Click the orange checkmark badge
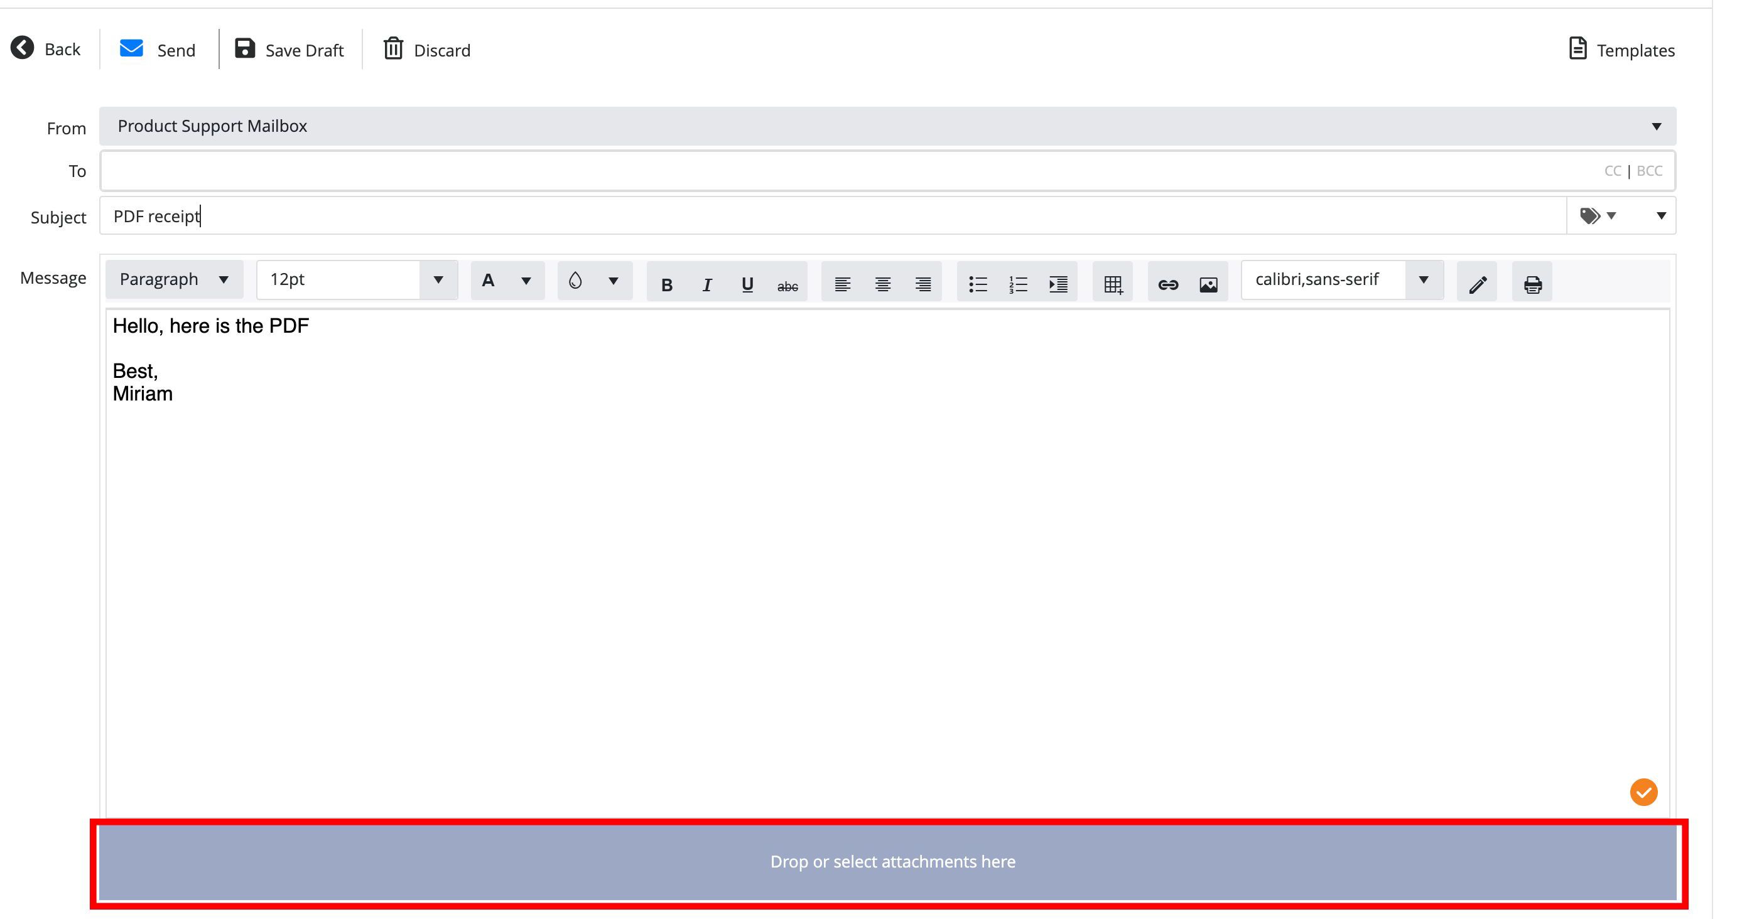Viewport: 1737px width, 919px height. [1643, 792]
